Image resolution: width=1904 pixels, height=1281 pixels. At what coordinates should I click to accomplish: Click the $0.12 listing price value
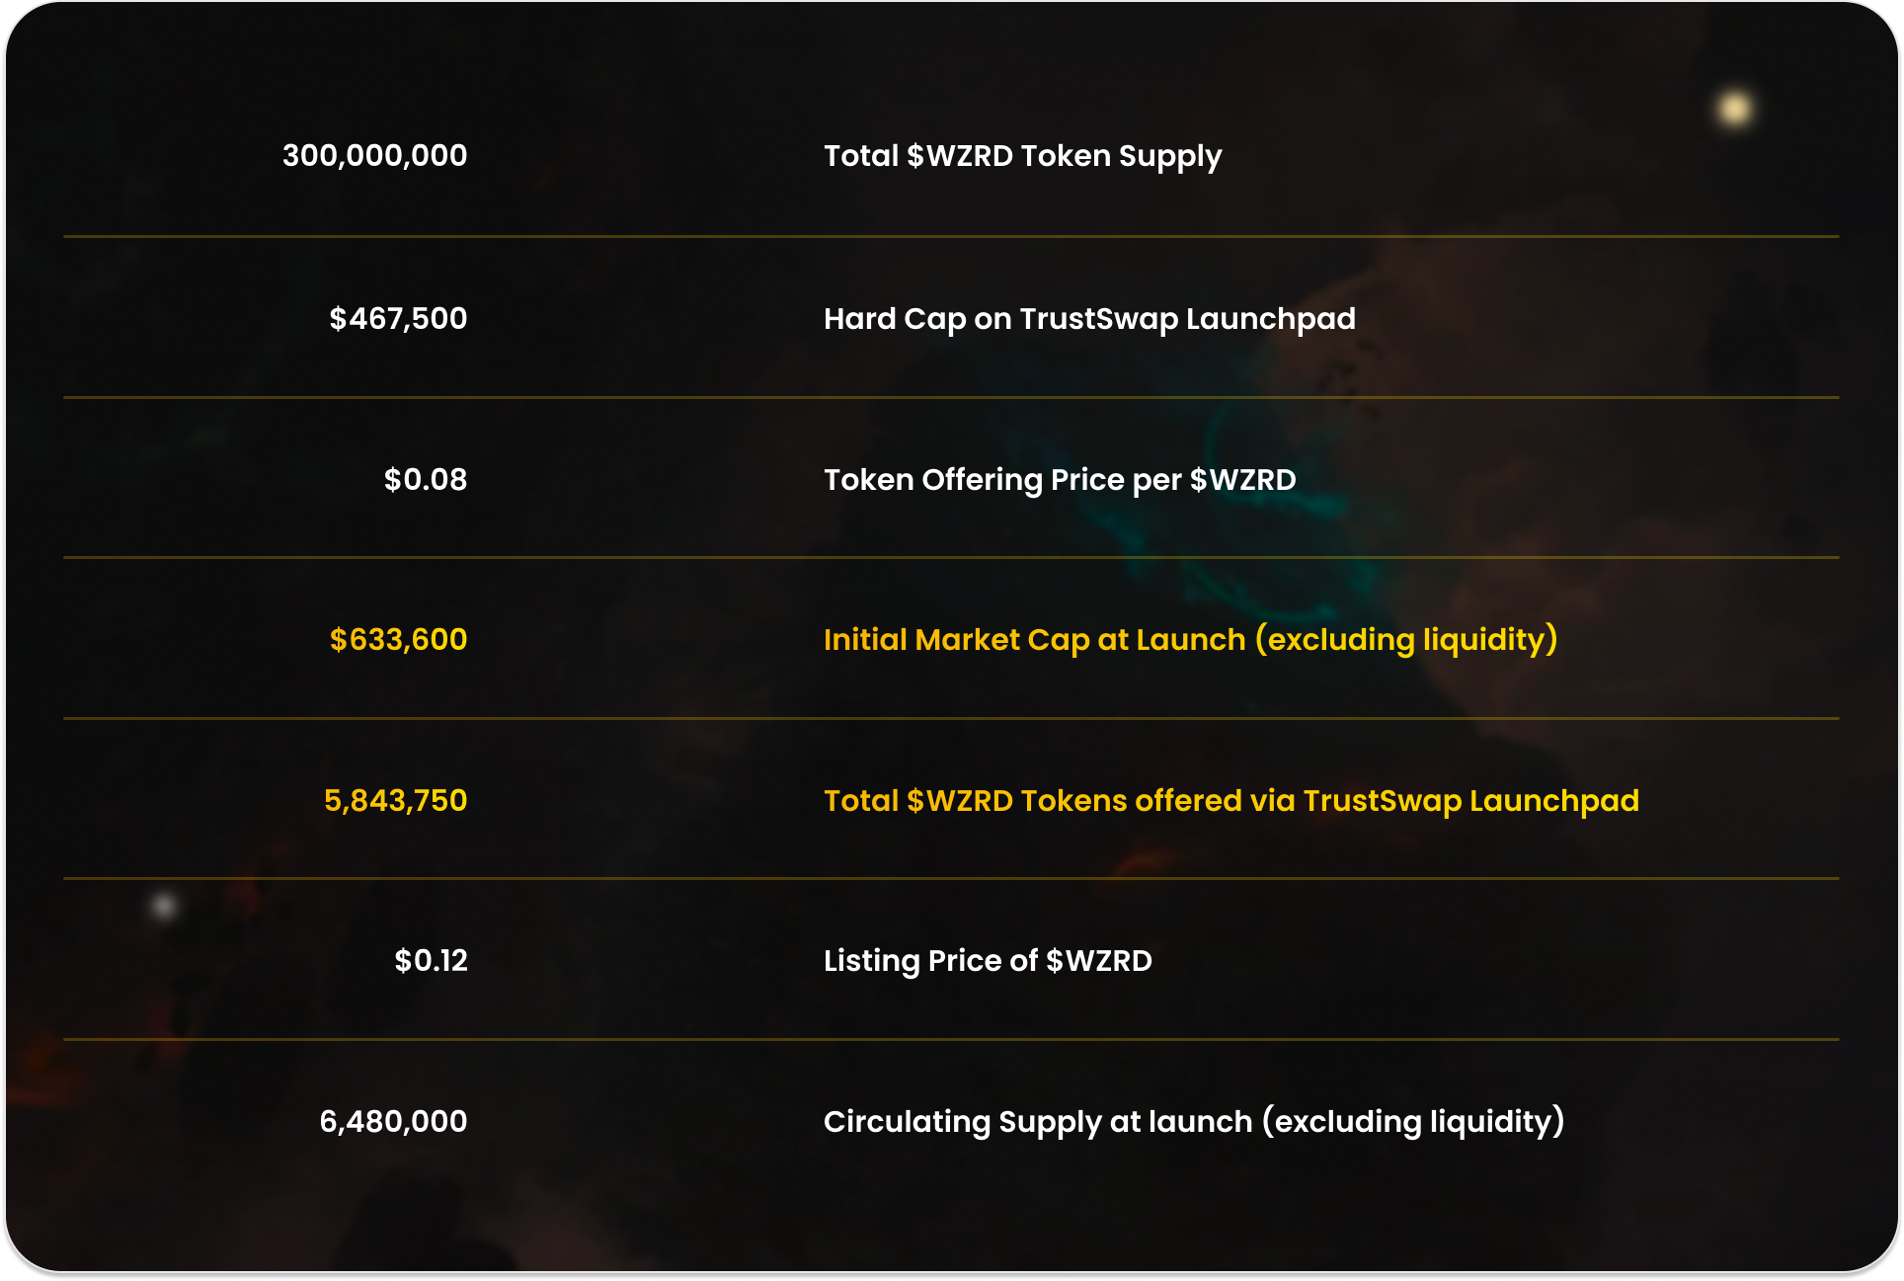[431, 960]
